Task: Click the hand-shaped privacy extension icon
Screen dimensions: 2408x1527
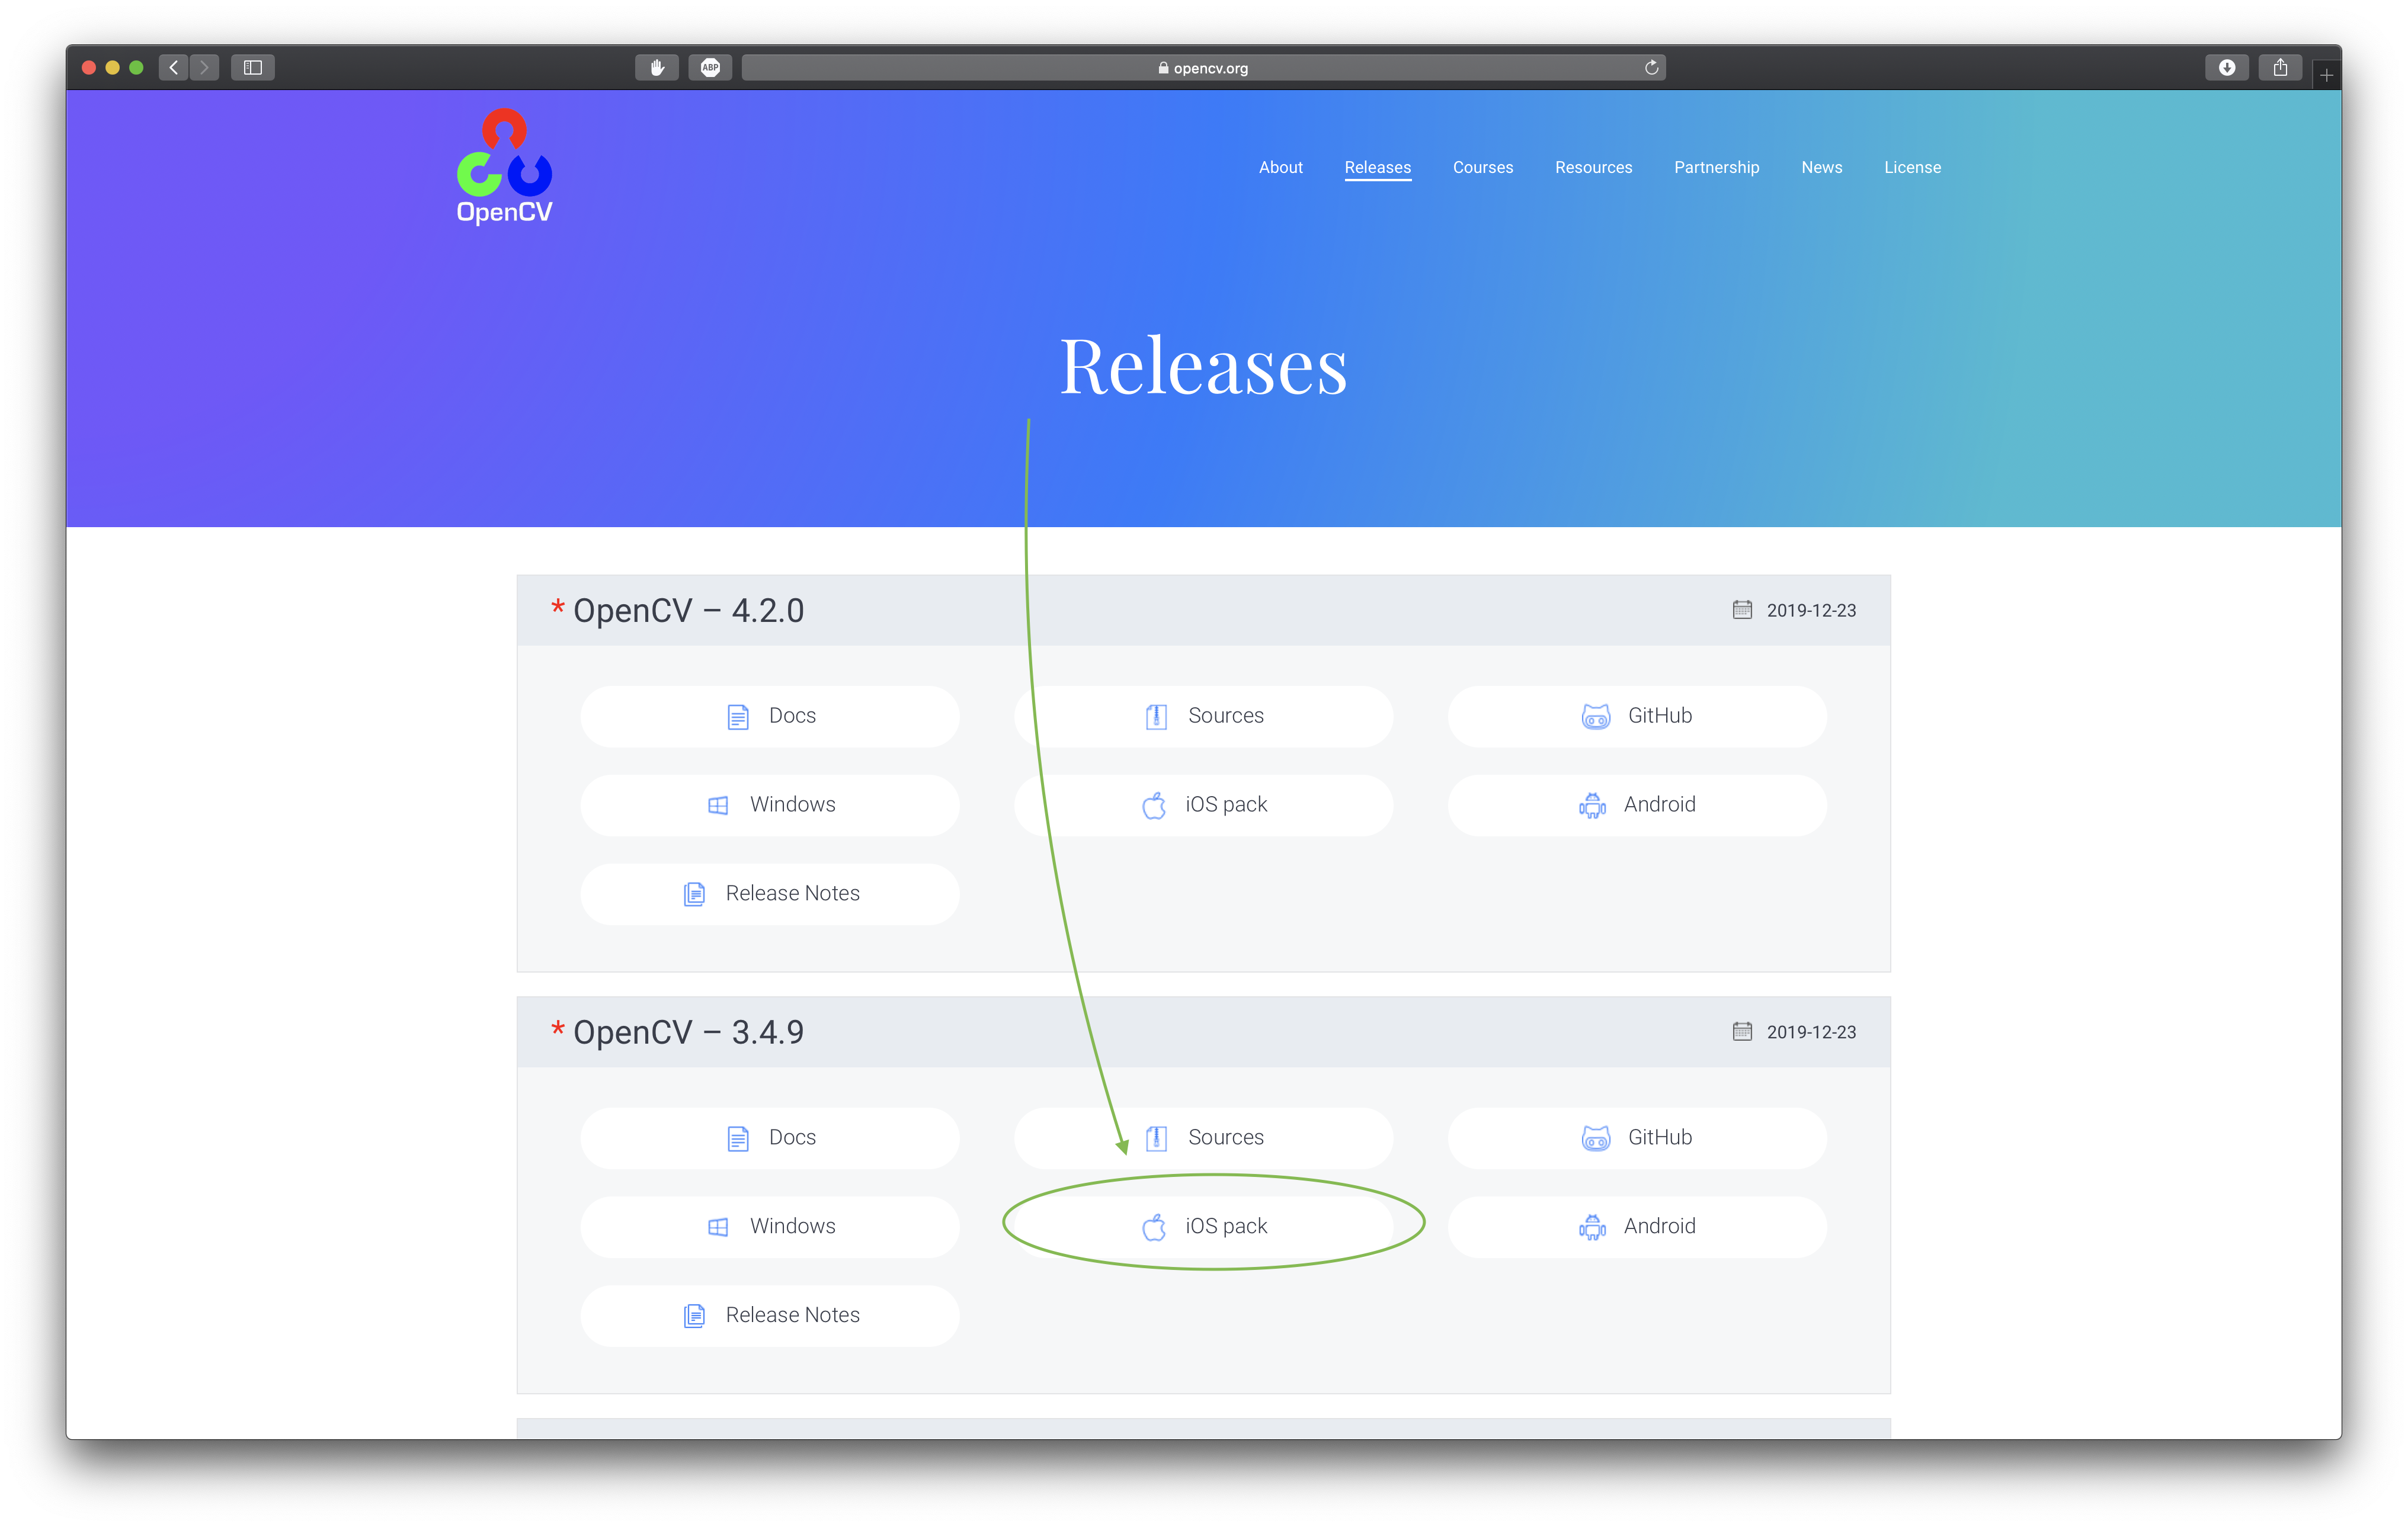Action: (657, 68)
